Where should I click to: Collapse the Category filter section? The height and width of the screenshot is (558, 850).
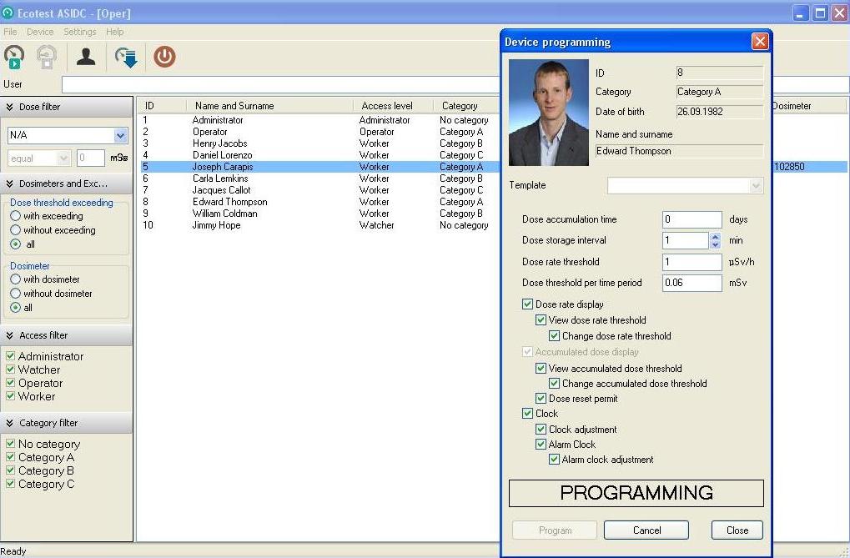pyautogui.click(x=10, y=423)
